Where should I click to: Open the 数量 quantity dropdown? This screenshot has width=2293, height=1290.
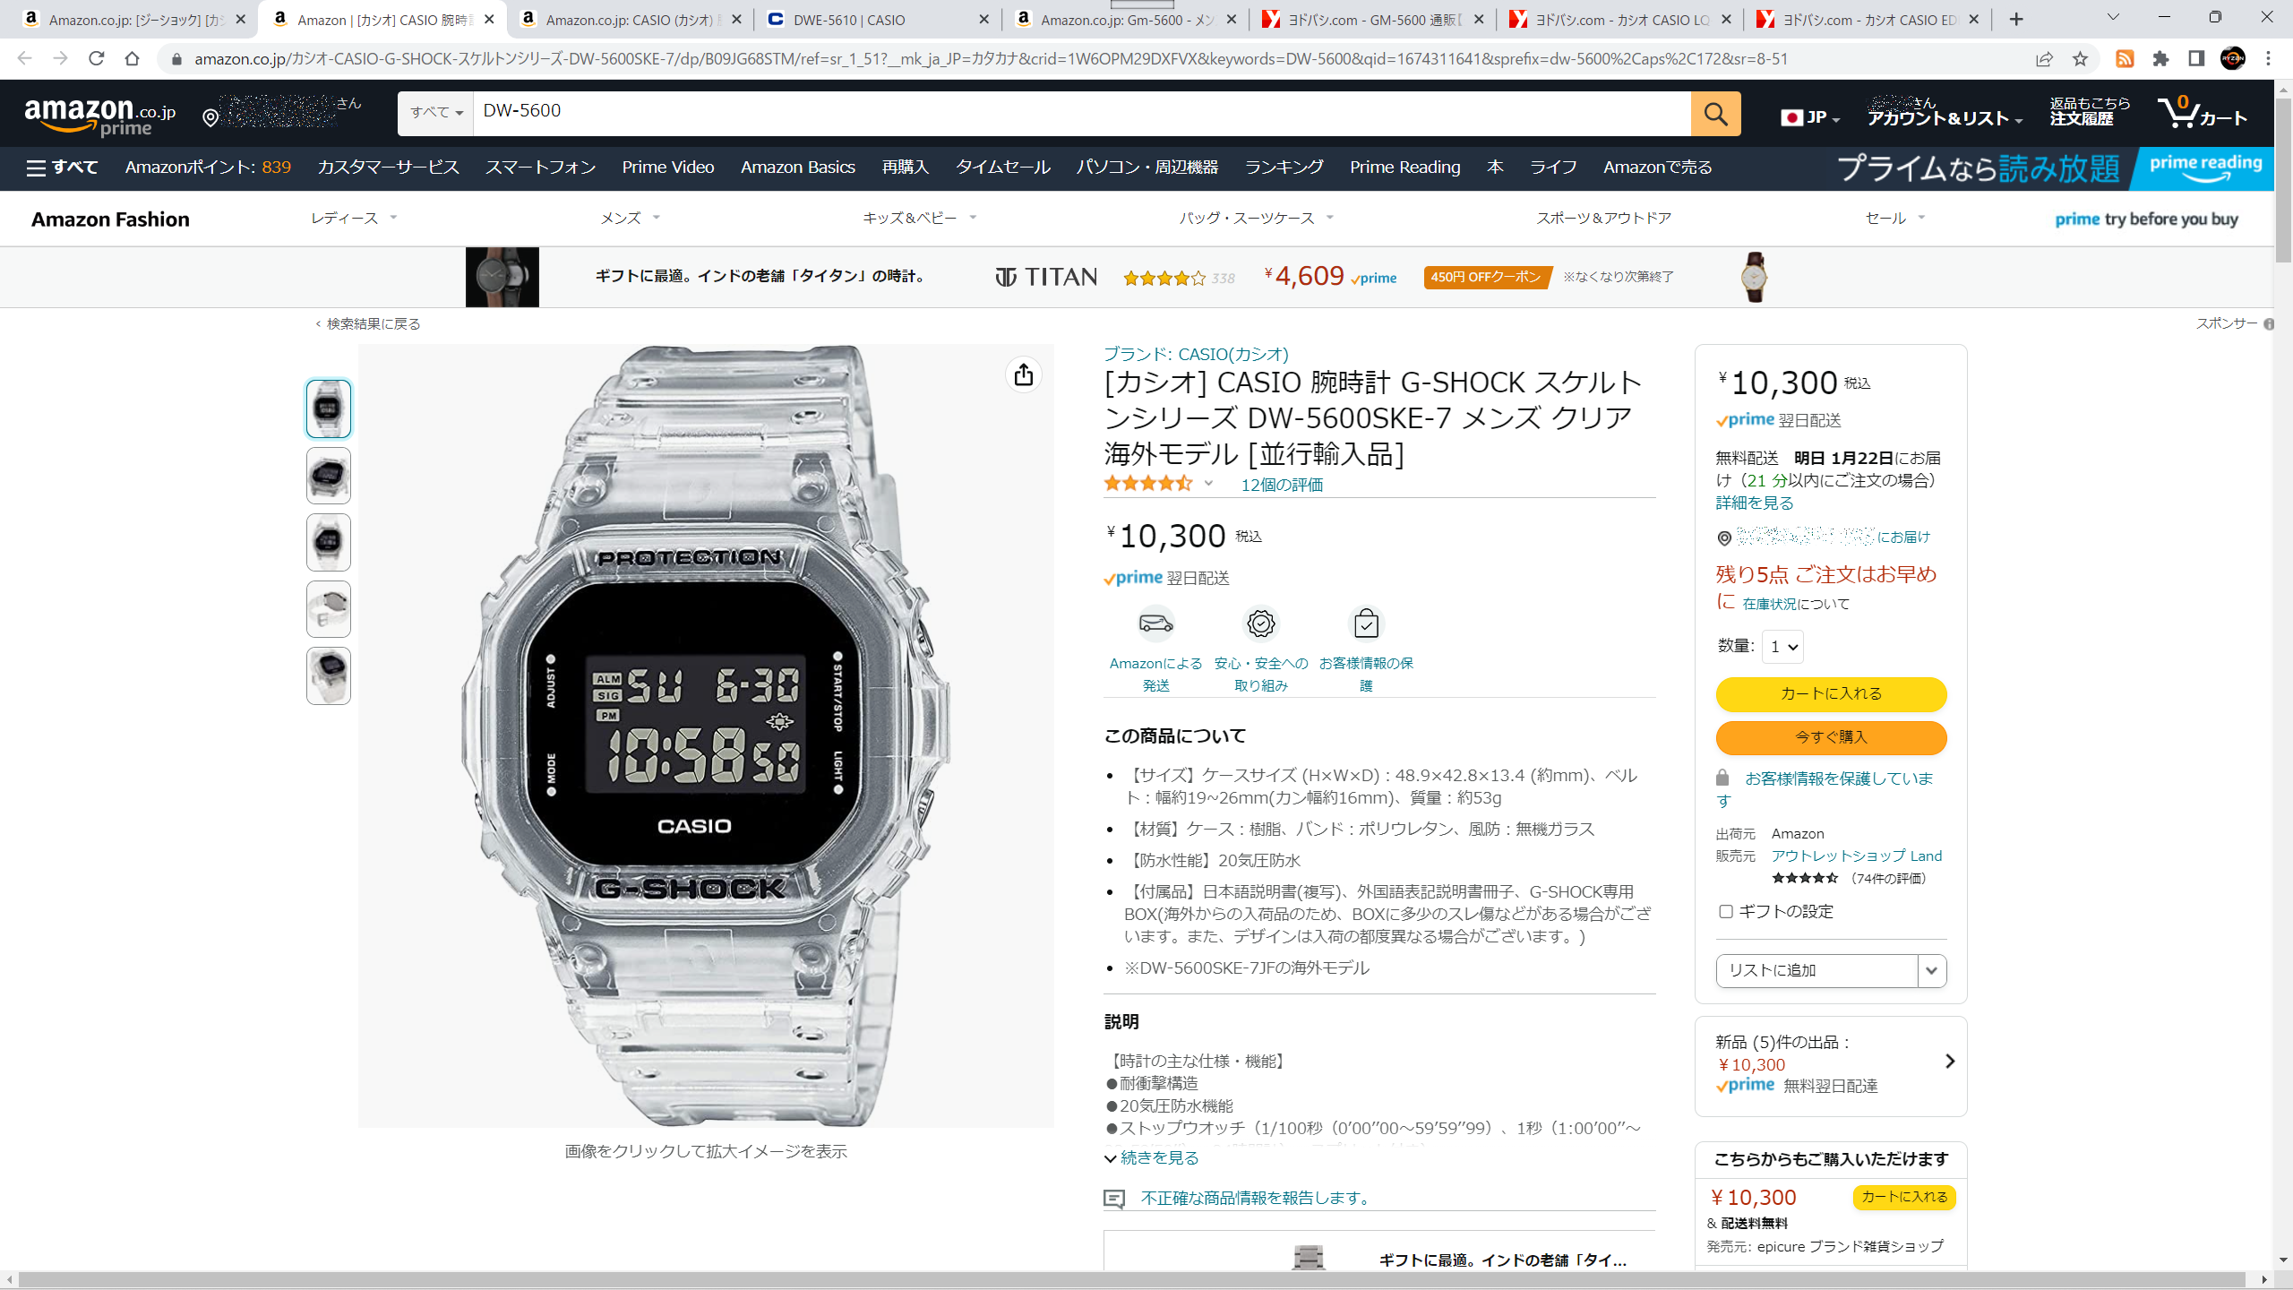(1782, 647)
